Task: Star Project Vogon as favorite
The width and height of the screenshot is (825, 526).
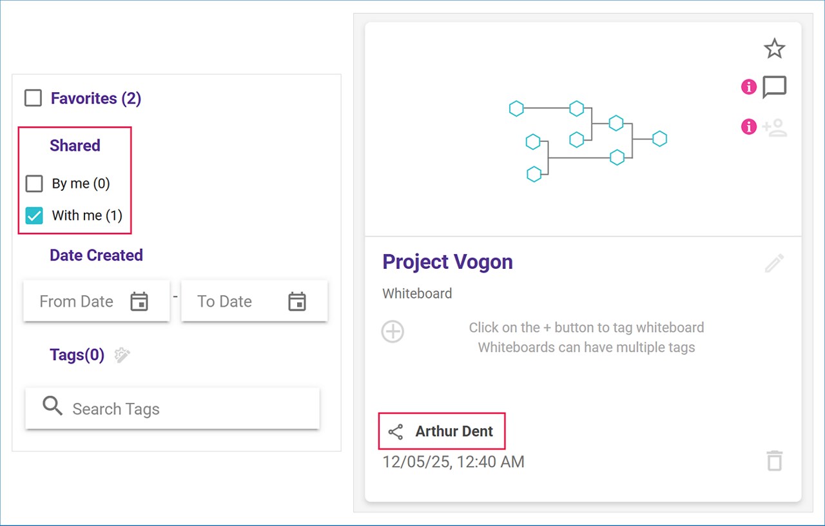Action: point(774,49)
